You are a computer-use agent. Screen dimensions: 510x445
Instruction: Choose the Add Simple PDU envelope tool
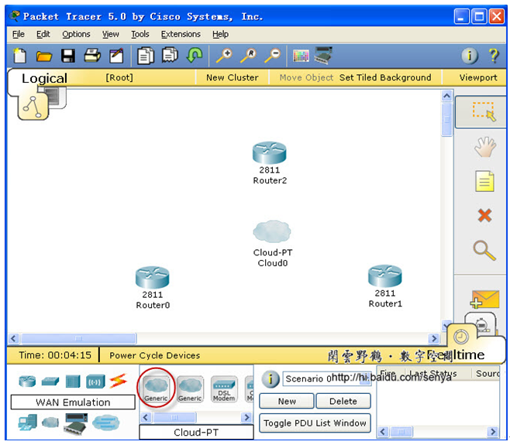(484, 300)
